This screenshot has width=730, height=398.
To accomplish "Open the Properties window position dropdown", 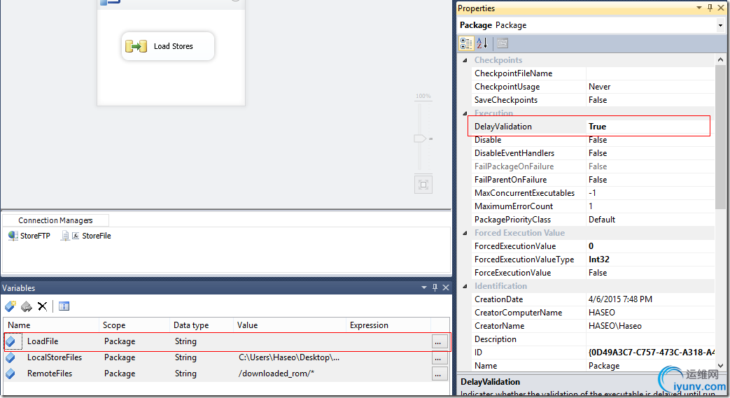I will click(x=699, y=8).
